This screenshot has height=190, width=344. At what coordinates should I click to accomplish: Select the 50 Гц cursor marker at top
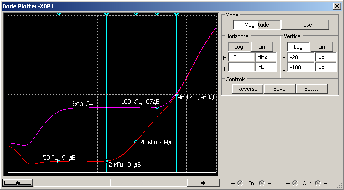59,14
